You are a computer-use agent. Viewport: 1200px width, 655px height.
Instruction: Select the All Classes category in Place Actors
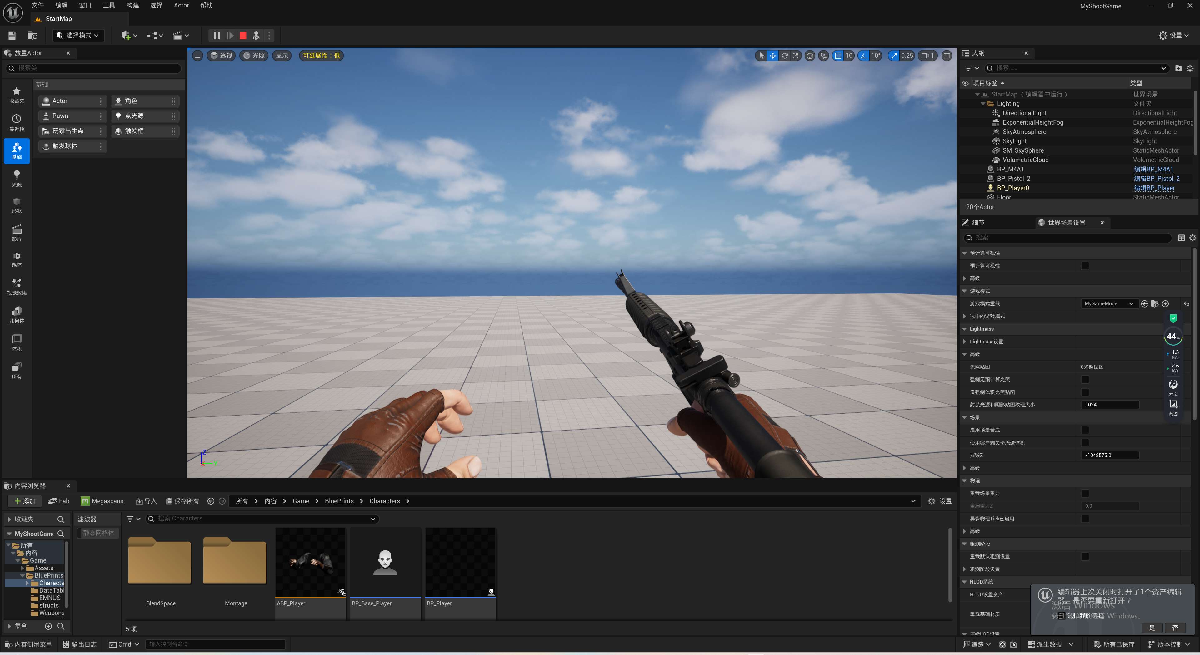coord(17,371)
